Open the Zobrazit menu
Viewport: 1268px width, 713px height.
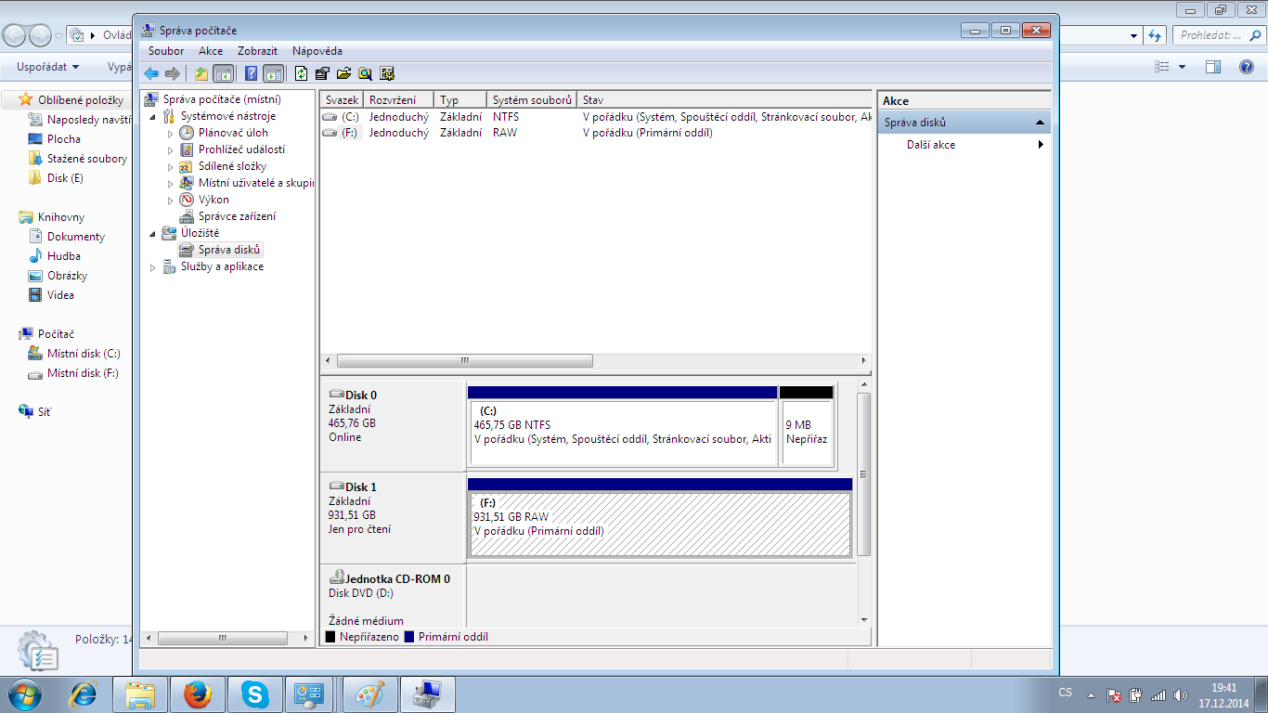click(x=257, y=51)
